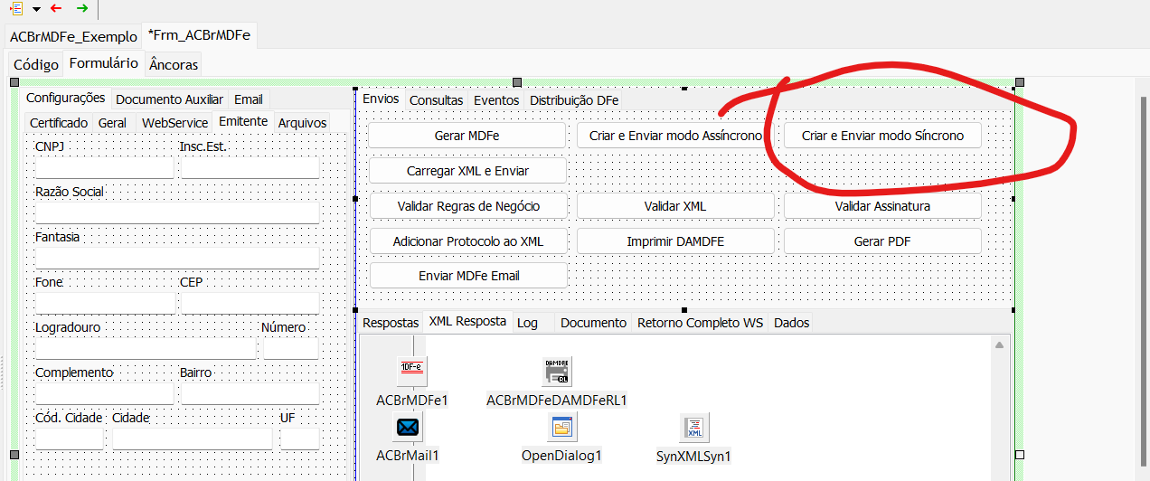
Task: Select the Log tab
Action: pyautogui.click(x=527, y=323)
